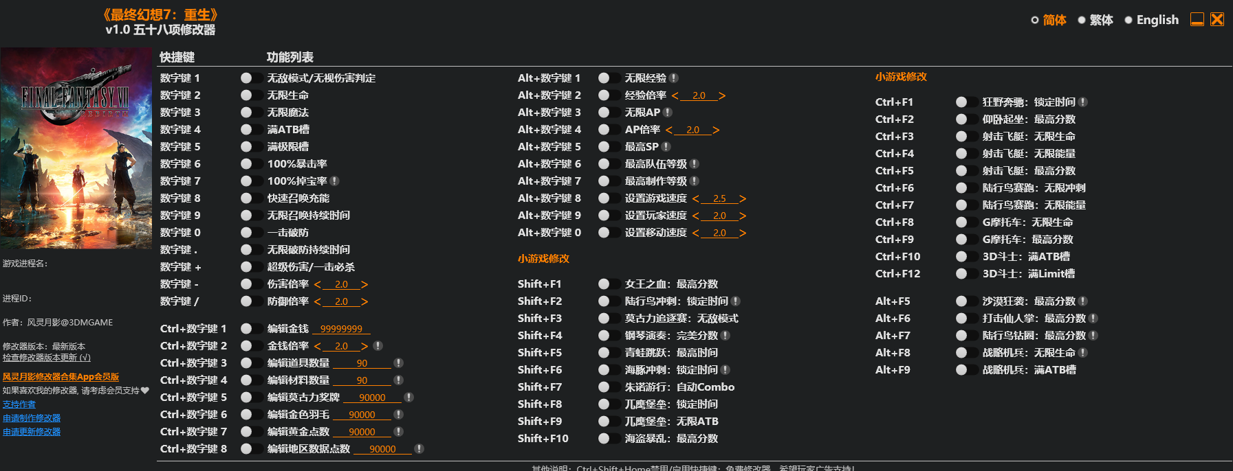Click info icon beside 无限AP
1233x471 pixels.
coord(668,113)
